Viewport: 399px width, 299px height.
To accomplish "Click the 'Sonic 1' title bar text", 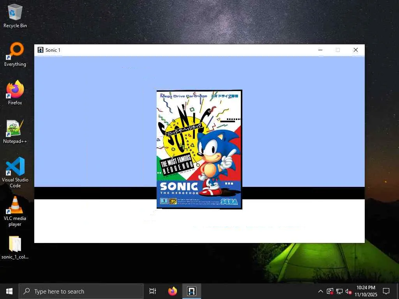I will (53, 50).
